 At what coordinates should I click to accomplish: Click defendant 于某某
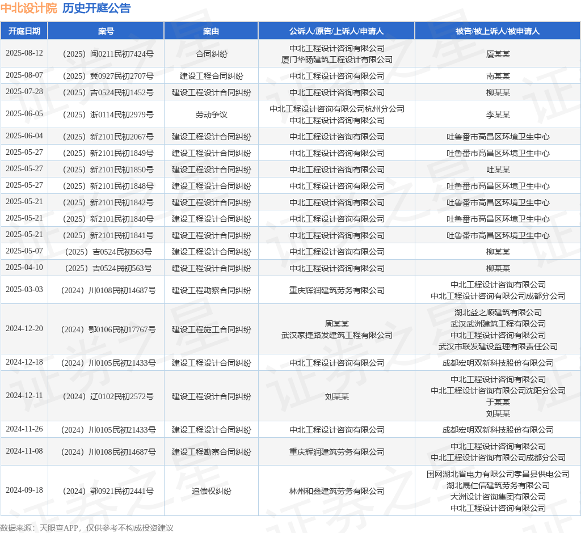498,402
